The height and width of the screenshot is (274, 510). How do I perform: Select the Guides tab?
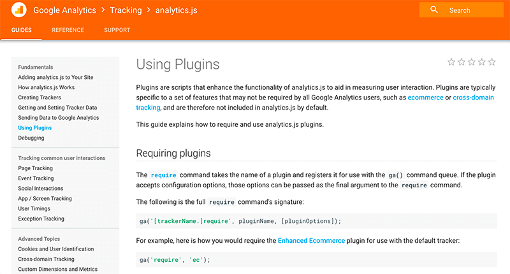pos(22,30)
